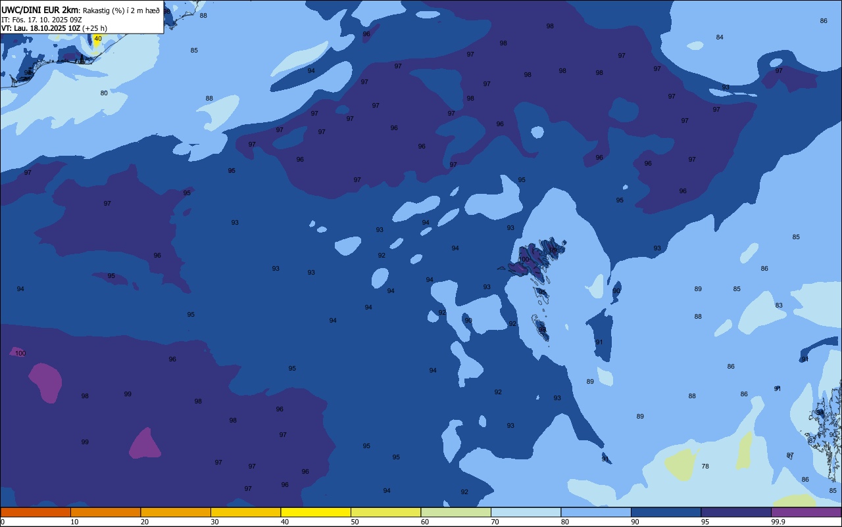Pick the 30–40 golden legend swatch

[x=245, y=512]
